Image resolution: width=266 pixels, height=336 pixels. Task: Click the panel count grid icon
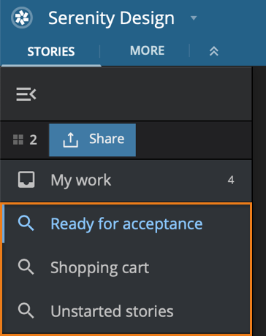(18, 140)
